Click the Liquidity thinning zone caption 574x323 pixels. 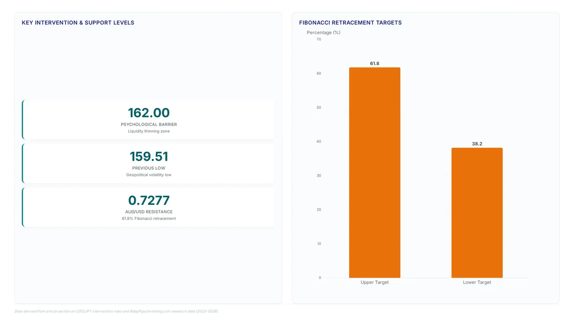pyautogui.click(x=149, y=131)
